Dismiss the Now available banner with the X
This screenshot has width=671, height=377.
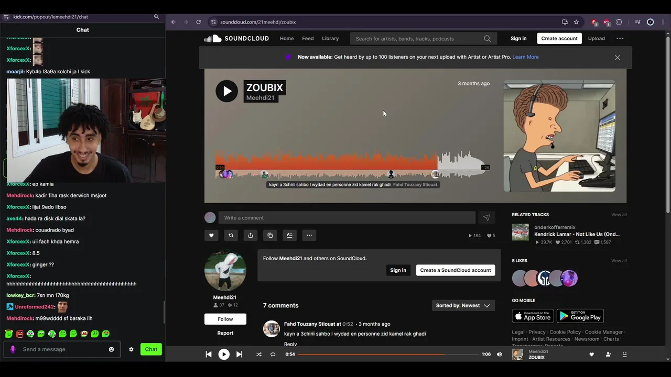(618, 58)
